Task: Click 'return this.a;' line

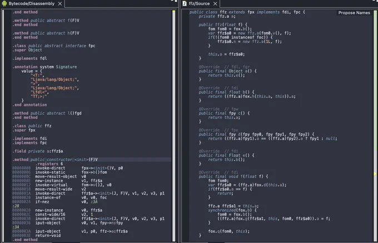Action: click(224, 117)
